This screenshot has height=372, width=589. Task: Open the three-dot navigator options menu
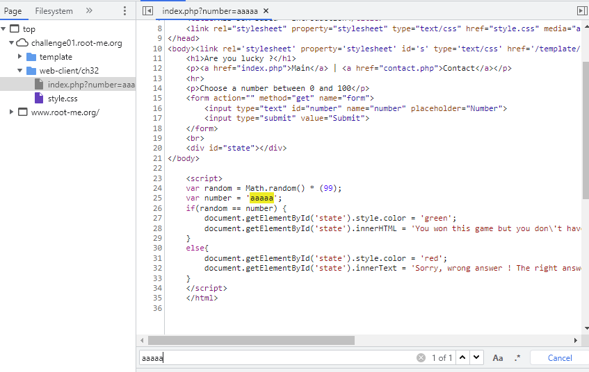pyautogui.click(x=124, y=11)
